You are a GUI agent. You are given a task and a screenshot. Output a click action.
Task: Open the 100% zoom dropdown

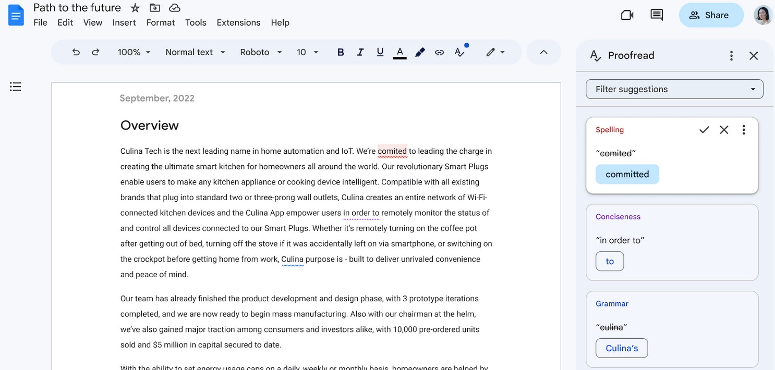[x=134, y=52]
